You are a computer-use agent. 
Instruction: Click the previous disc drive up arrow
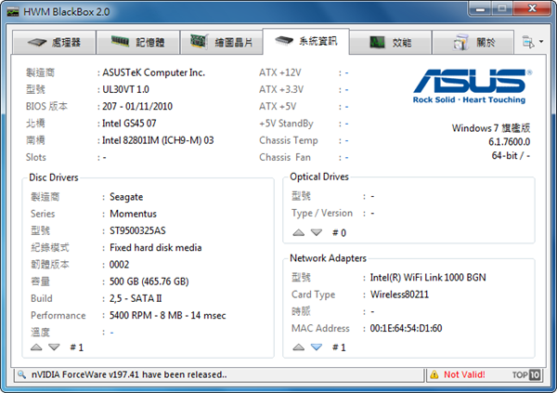pos(37,347)
